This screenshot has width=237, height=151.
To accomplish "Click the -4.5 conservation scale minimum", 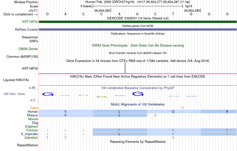I will click(x=32, y=100).
